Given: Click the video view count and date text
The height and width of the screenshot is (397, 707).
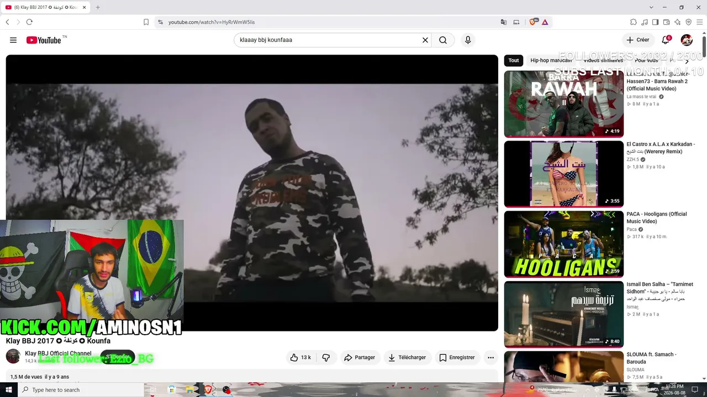Looking at the screenshot, I should [x=40, y=377].
